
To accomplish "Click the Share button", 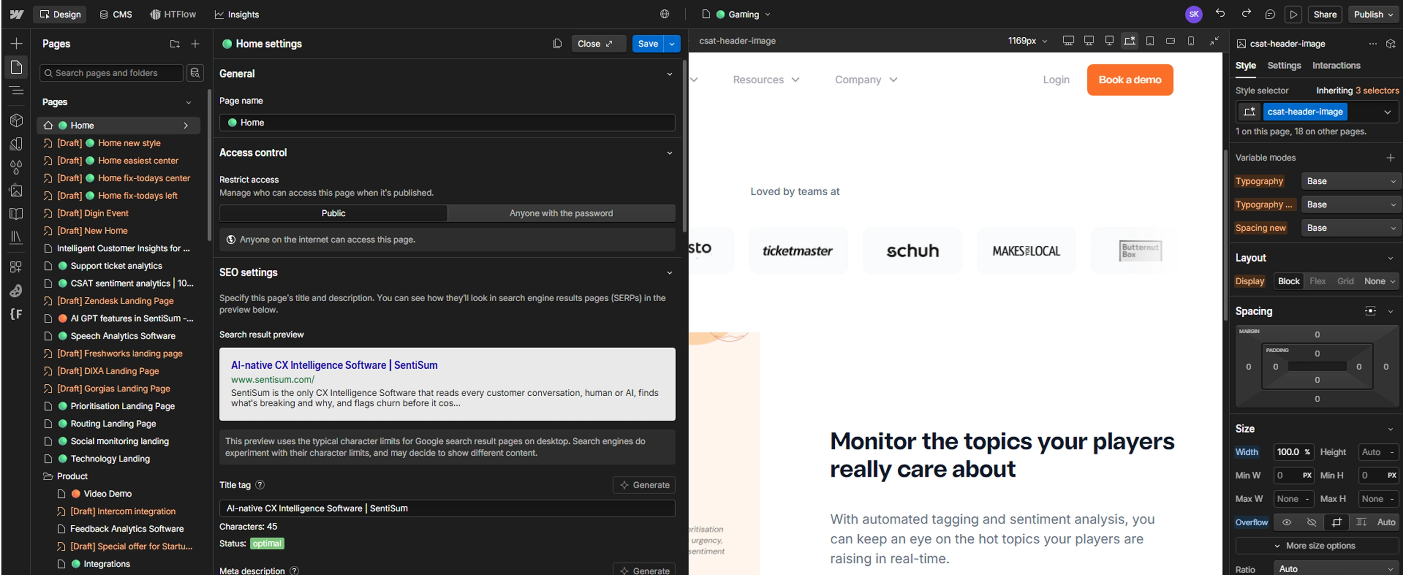I will click(1324, 14).
